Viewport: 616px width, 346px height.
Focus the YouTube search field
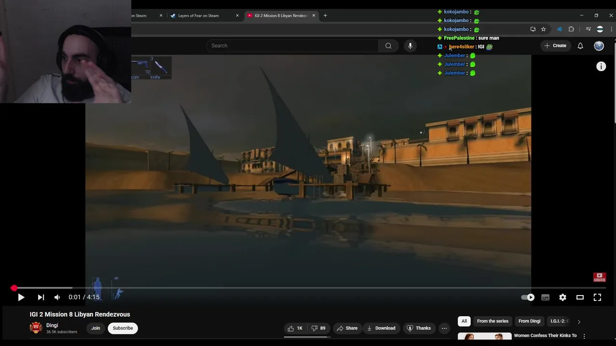pos(293,46)
